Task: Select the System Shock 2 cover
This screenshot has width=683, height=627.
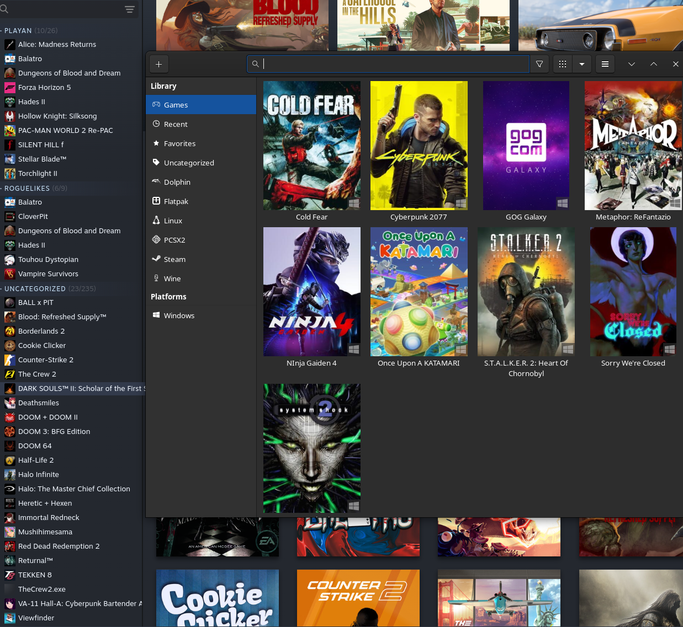Action: [312, 448]
